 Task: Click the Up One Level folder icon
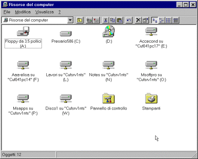[80, 20]
